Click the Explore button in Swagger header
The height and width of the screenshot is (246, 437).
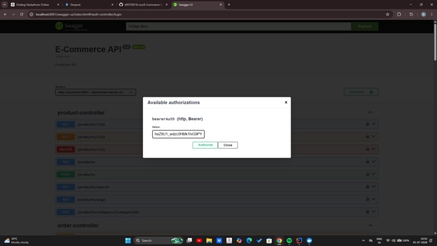tap(364, 26)
